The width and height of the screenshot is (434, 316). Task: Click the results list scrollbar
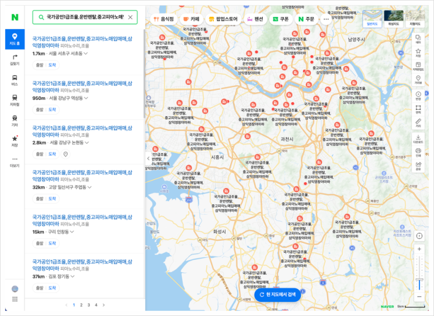pos(144,74)
